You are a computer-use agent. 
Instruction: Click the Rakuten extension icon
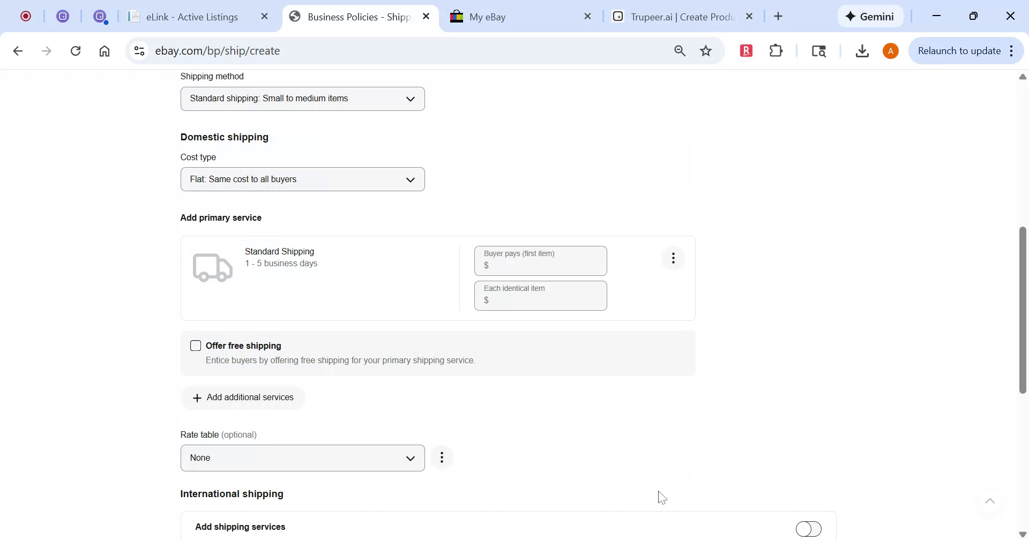[746, 50]
